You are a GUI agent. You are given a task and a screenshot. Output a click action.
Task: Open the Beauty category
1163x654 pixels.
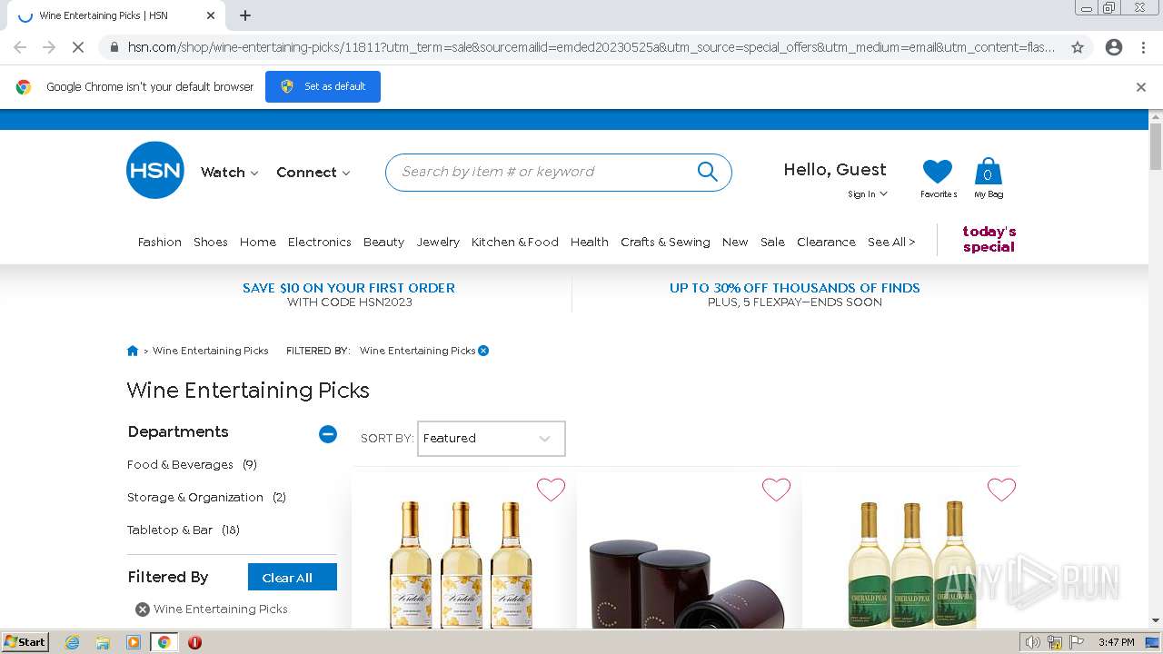coord(383,242)
